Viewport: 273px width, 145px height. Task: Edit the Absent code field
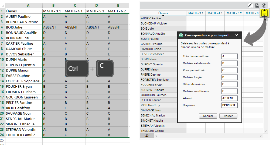pyautogui.click(x=230, y=98)
